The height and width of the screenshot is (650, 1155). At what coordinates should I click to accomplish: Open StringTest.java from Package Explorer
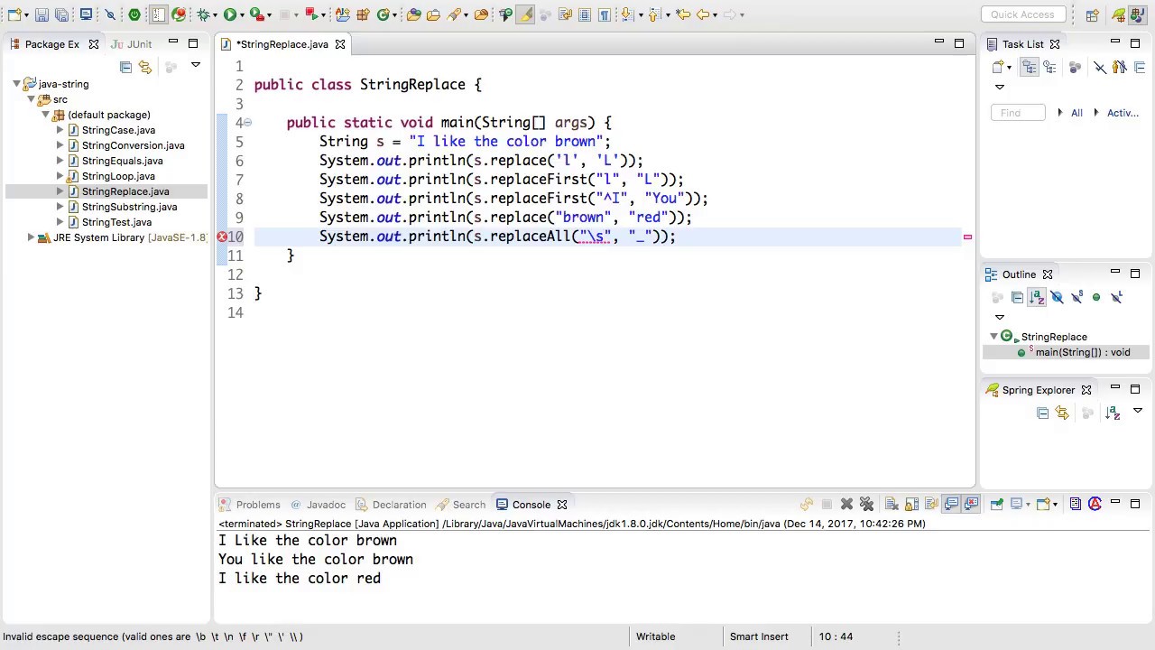[116, 222]
